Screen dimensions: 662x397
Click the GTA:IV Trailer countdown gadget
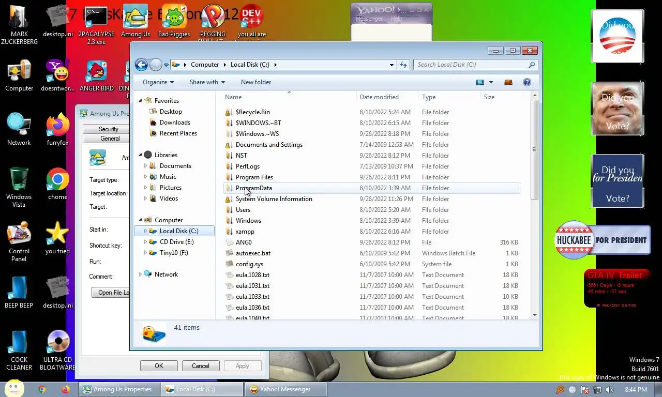point(617,288)
